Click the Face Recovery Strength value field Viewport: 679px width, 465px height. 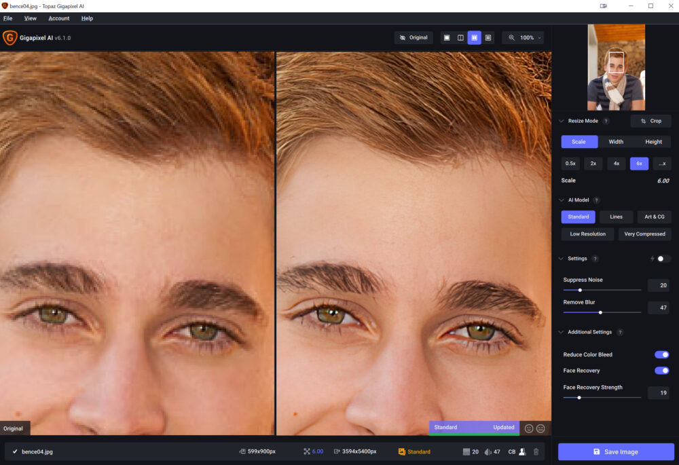(x=658, y=393)
